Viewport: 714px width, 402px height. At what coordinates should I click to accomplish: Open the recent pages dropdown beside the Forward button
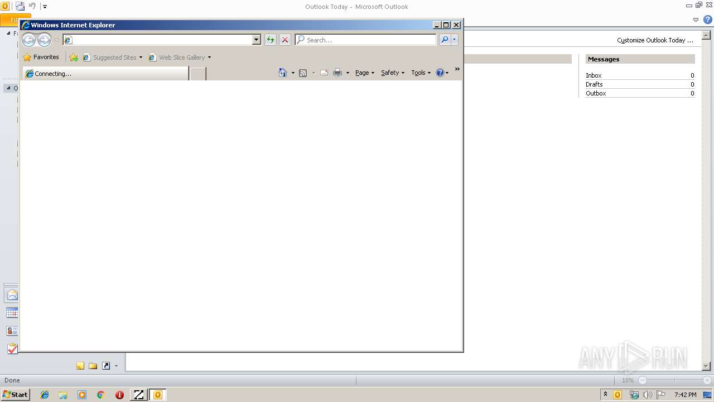pos(56,40)
